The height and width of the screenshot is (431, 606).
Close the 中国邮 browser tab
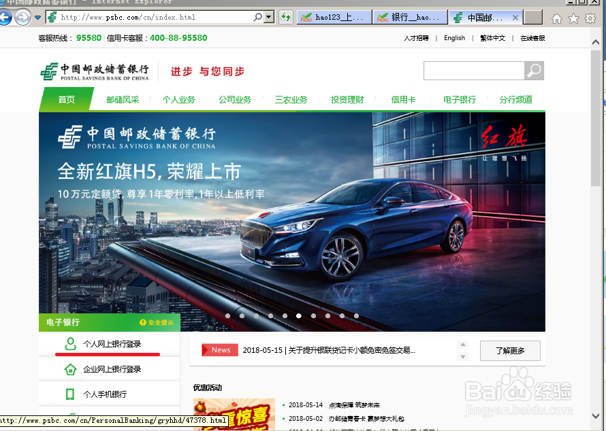515,18
